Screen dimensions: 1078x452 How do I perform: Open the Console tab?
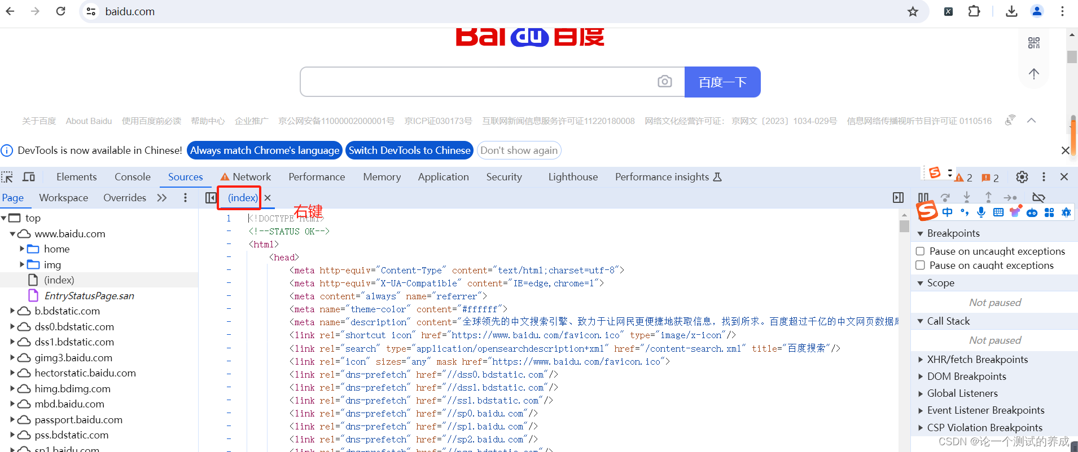click(133, 177)
